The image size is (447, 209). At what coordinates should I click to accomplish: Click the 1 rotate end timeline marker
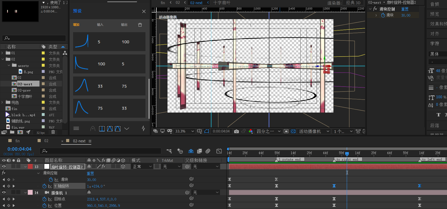click(289, 159)
